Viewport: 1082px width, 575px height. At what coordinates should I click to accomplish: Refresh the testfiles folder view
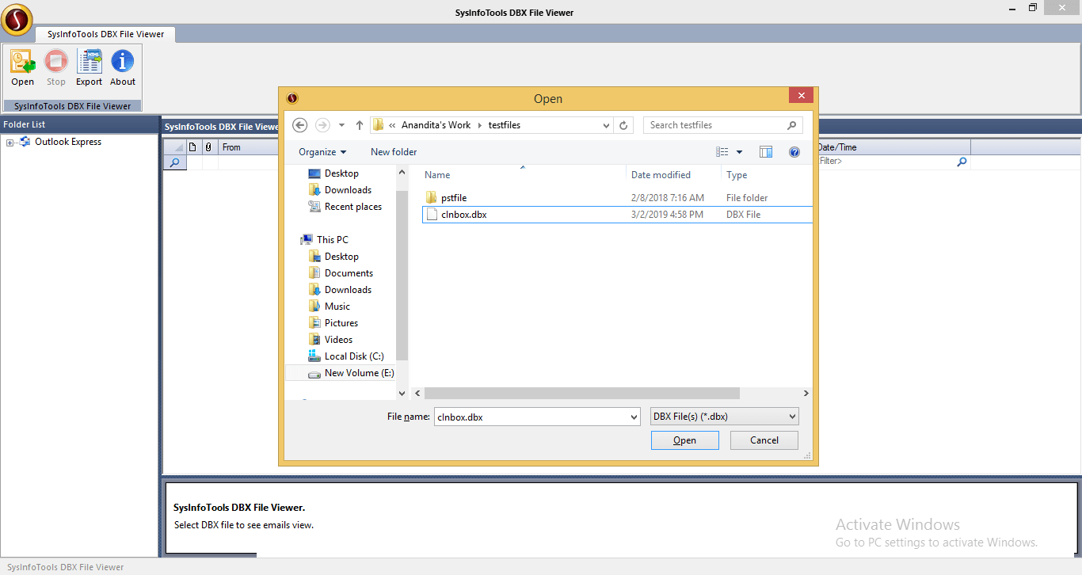[x=623, y=125]
